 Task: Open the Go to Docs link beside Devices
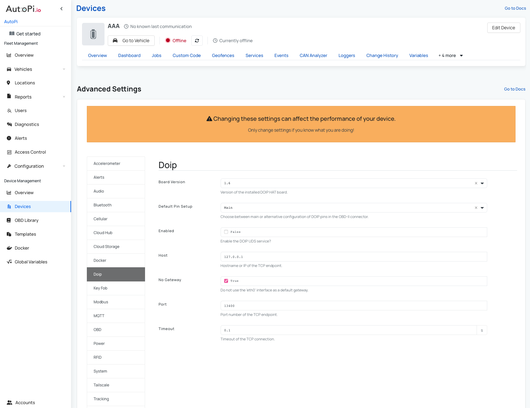pos(515,8)
